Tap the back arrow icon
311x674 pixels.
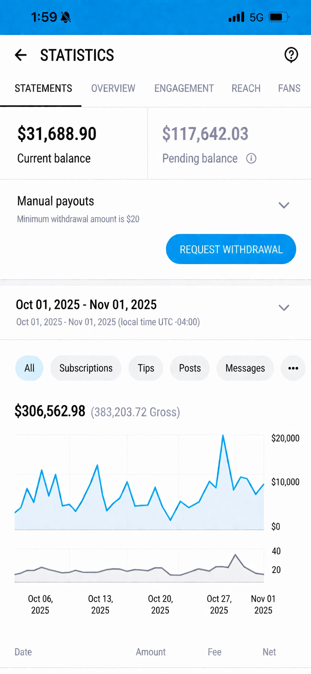coord(21,55)
